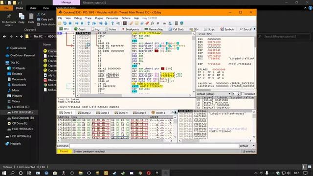Viewport: 313px width, 176px height.
Task: Open the Symbols tab
Action: (227, 29)
